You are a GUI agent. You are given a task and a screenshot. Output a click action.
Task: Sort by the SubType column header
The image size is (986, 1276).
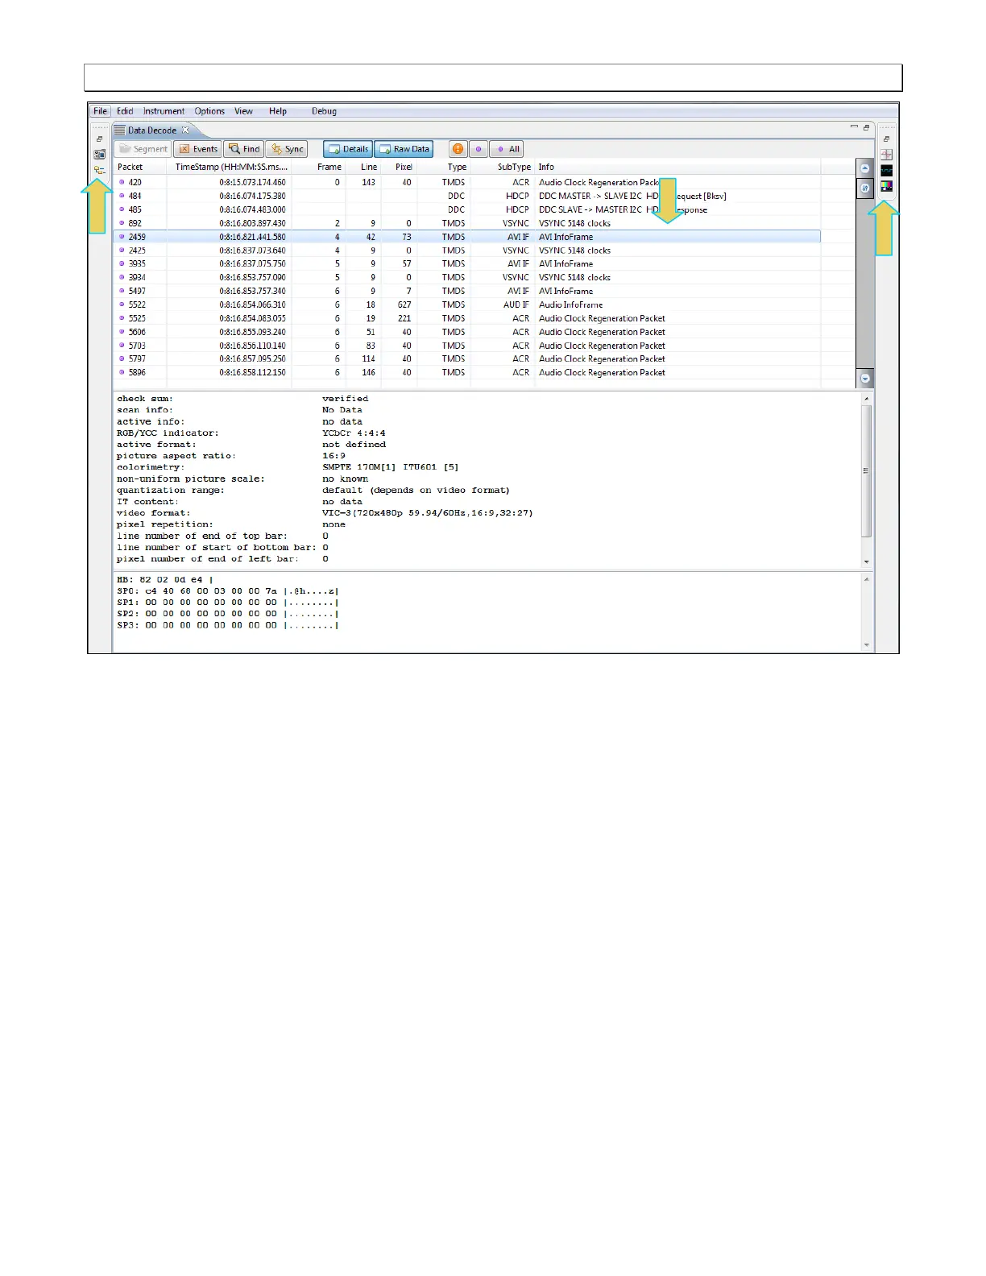pos(503,167)
